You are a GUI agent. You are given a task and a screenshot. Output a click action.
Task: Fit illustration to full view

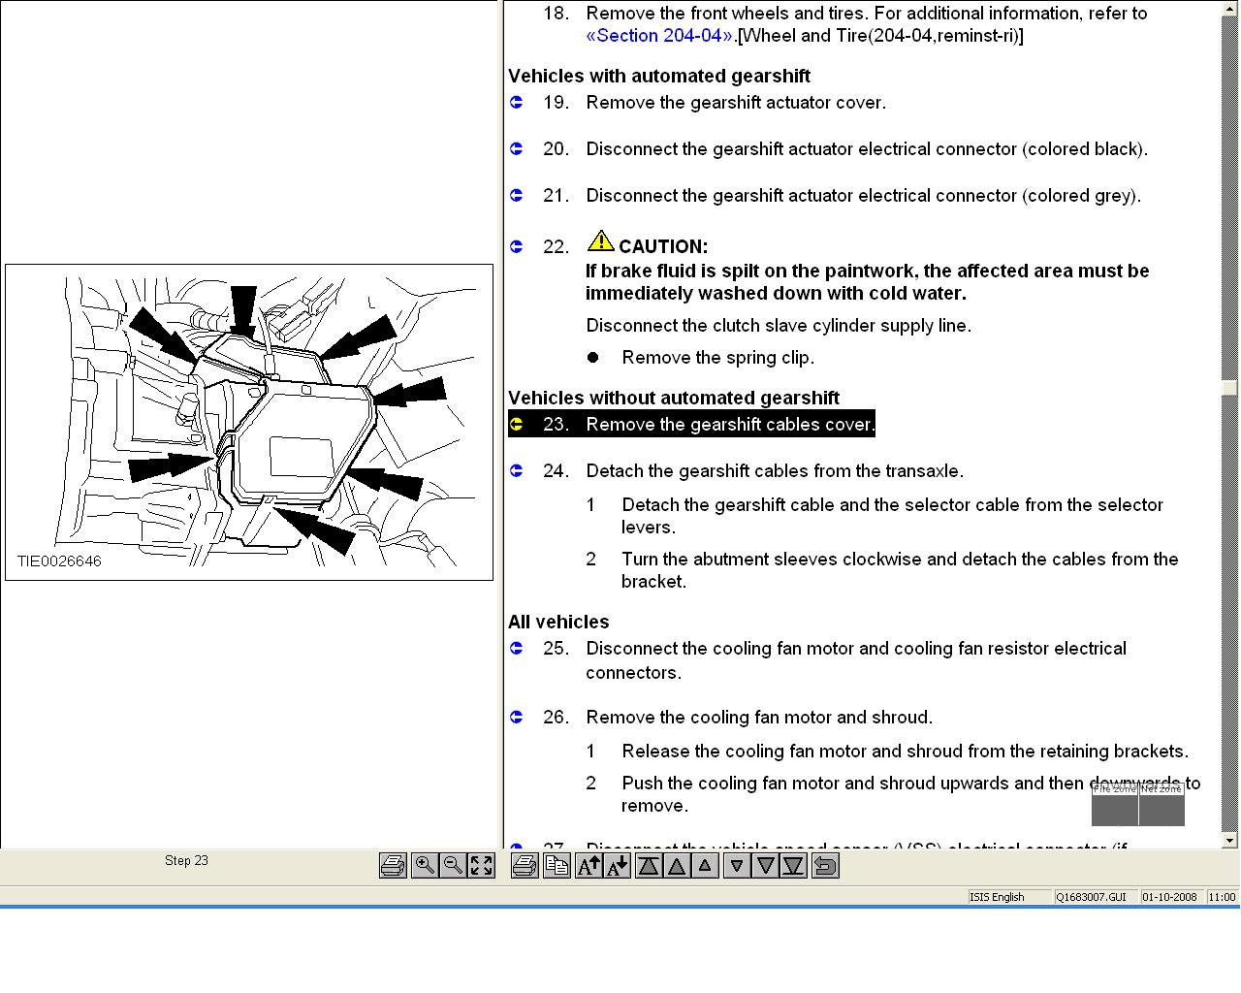(481, 865)
